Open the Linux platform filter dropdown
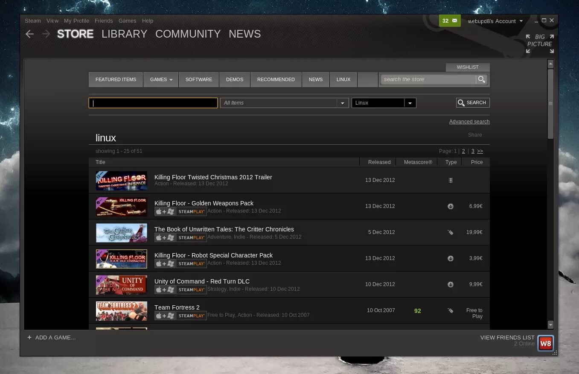The image size is (579, 374). (x=410, y=103)
